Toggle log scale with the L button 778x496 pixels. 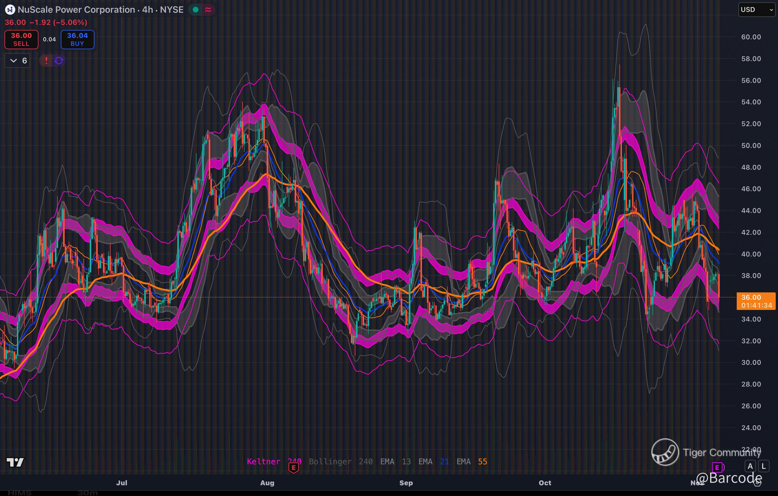click(x=764, y=466)
